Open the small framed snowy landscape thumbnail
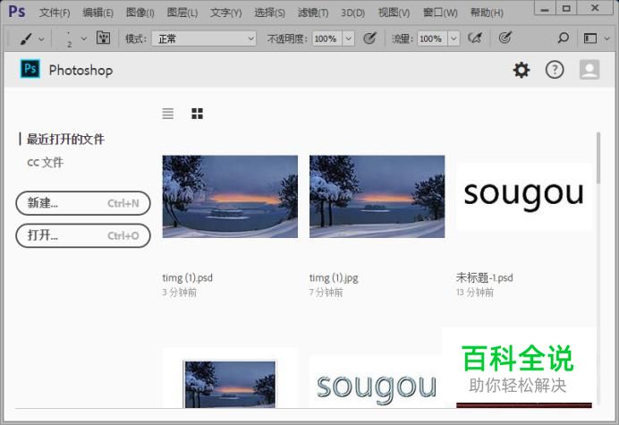619x425 pixels. pyautogui.click(x=230, y=384)
